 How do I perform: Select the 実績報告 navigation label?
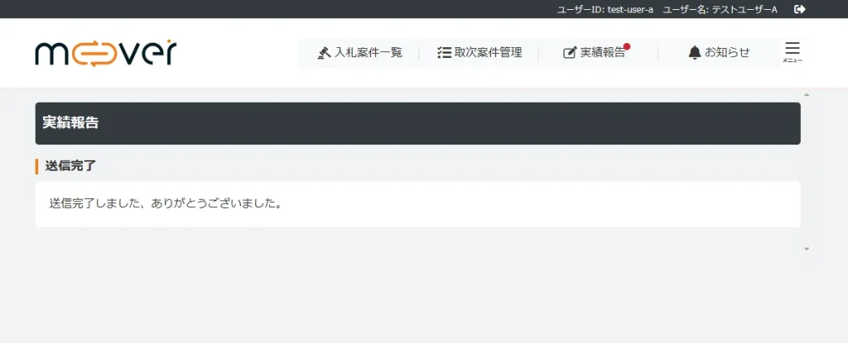(x=603, y=53)
